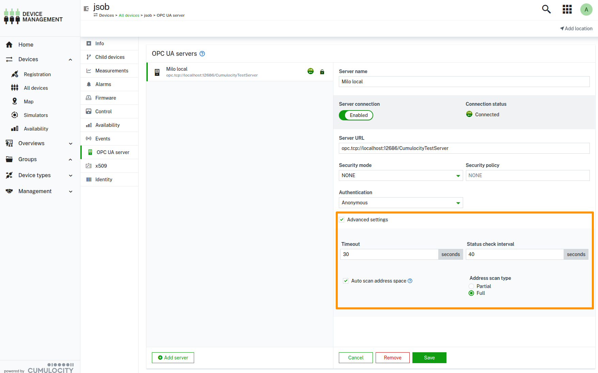The image size is (598, 373).
Task: Open the x509 tab
Action: coord(101,166)
